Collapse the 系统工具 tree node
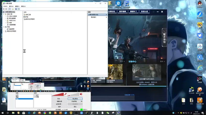 [x=4, y=14]
